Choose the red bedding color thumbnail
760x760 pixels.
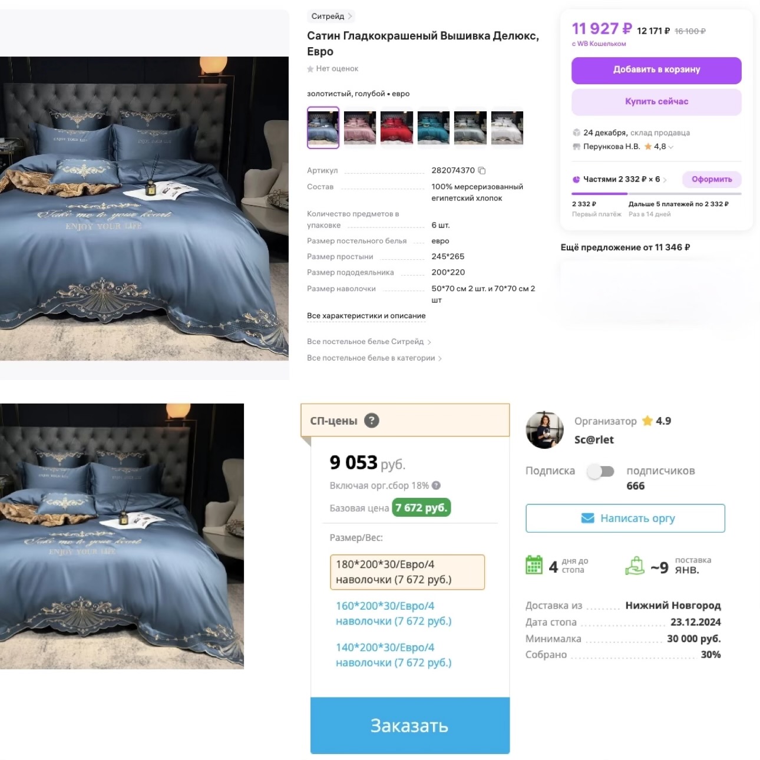click(396, 128)
